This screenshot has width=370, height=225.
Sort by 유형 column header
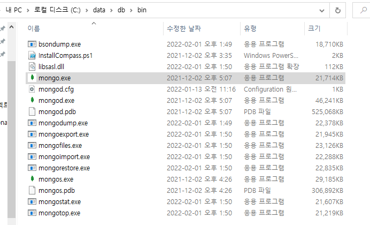(x=250, y=28)
